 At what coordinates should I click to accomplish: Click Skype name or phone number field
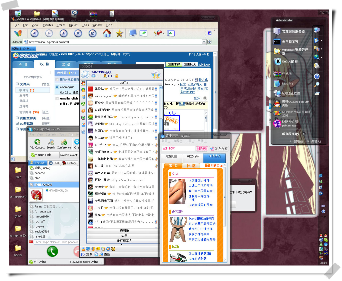(x=57, y=242)
